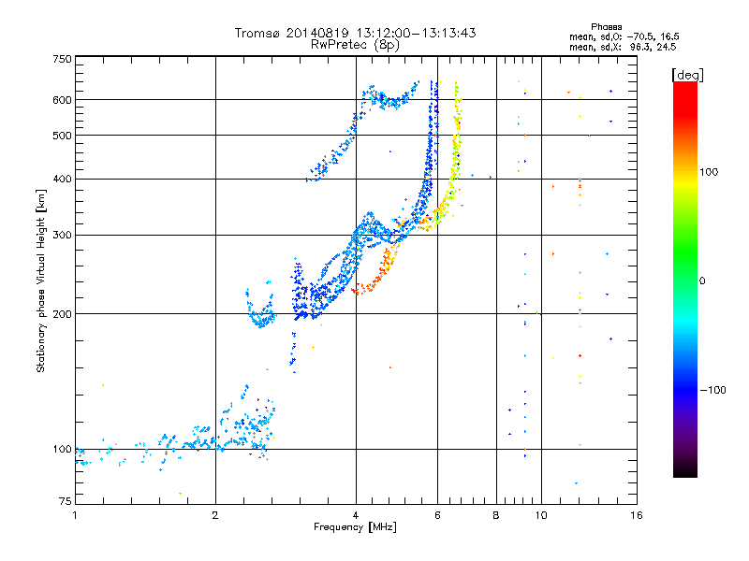Click the '10' x-axis frequency tick label
Viewport: 749px width, 561px height.
541,515
